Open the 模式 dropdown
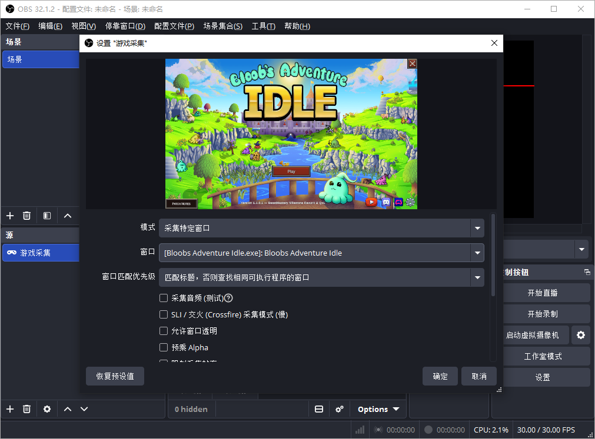The image size is (595, 439). (x=321, y=228)
